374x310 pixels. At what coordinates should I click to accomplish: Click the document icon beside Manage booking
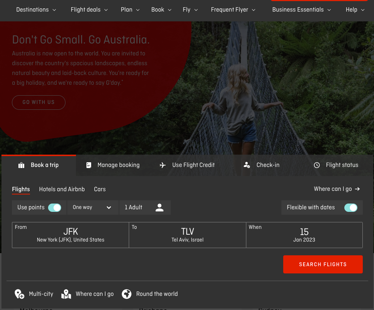(89, 165)
